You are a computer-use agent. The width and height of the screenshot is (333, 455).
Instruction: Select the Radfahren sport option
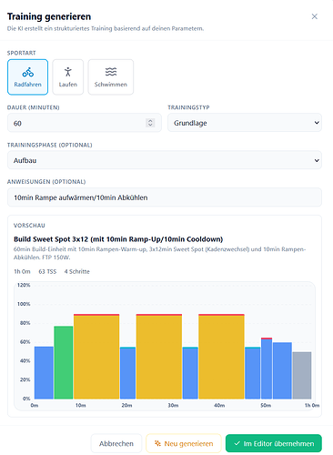point(27,77)
